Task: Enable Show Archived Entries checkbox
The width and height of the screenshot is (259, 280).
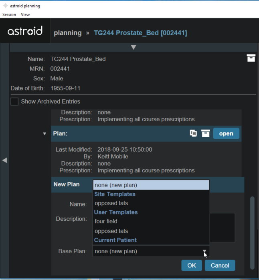Action: click(14, 102)
